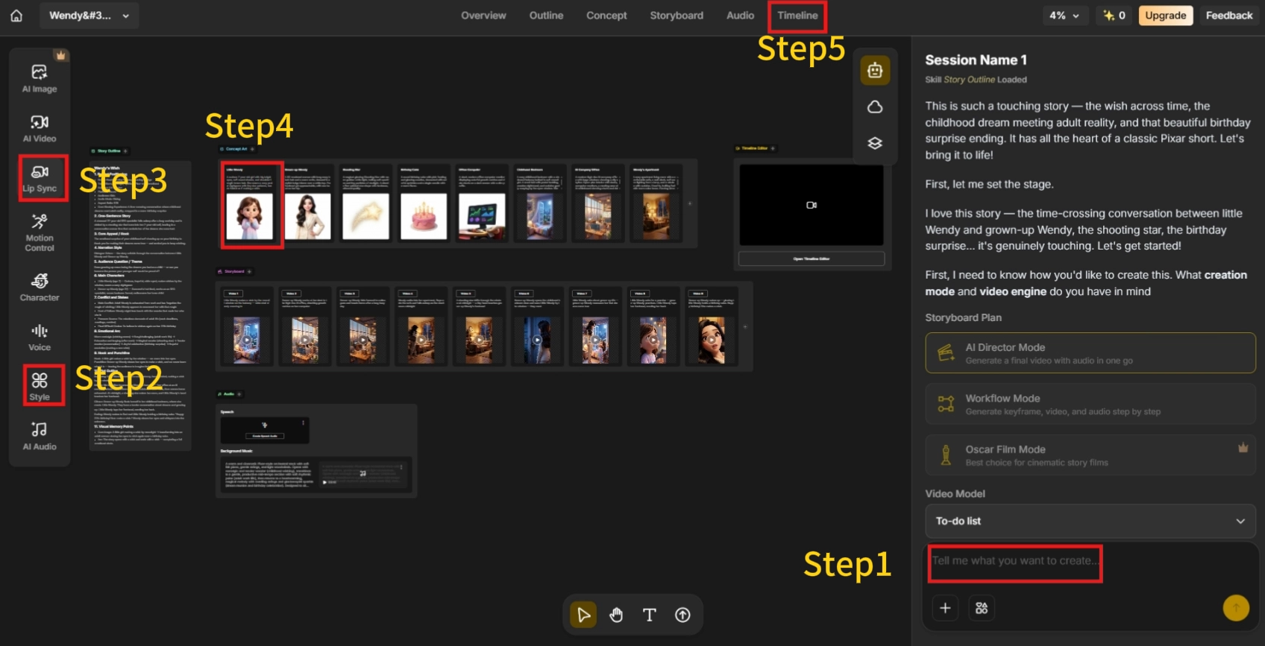
Task: Select AI Director Mode option
Action: pos(1090,353)
